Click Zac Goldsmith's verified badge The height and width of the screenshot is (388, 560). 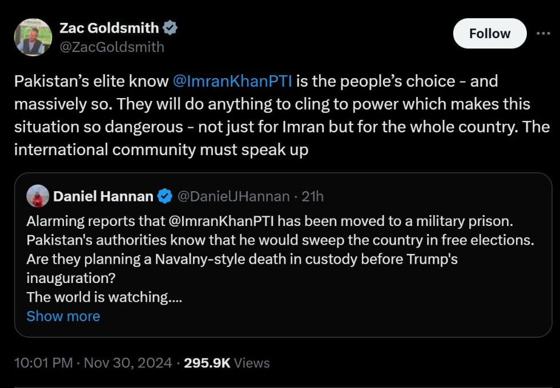pos(170,27)
